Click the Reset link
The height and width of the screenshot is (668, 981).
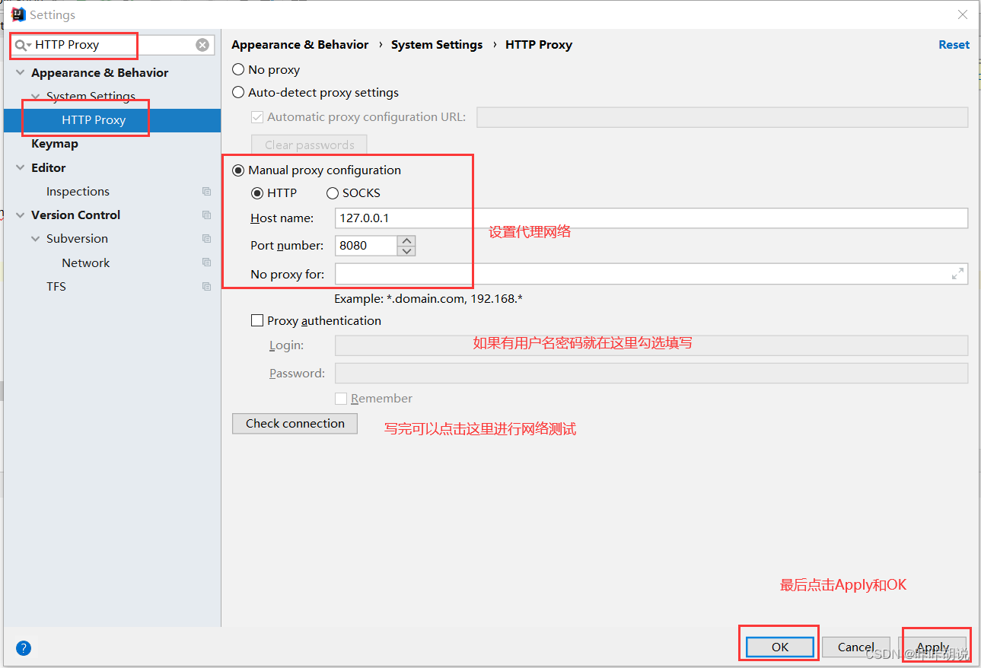point(954,45)
